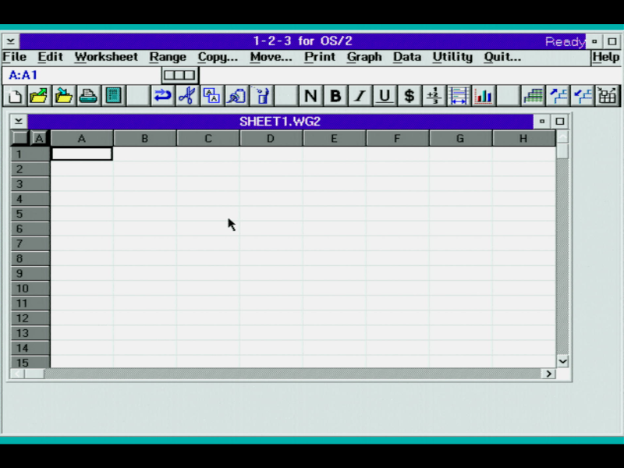Image resolution: width=624 pixels, height=468 pixels.
Task: Open the print preview page icon
Action: coord(113,95)
